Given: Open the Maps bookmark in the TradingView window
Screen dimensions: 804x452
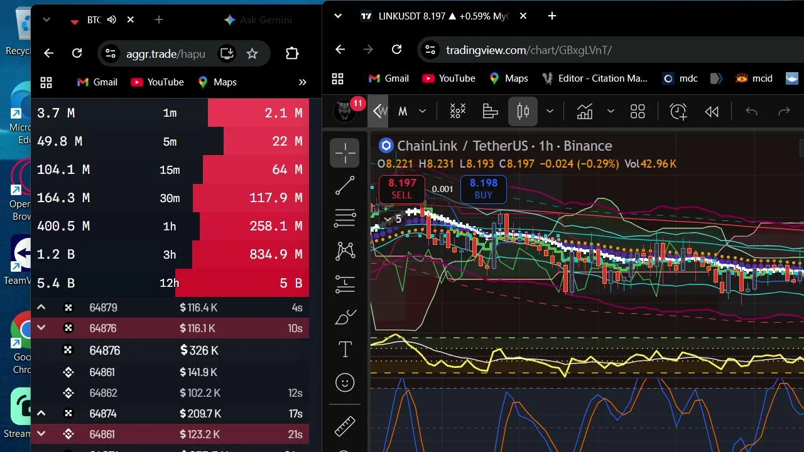Looking at the screenshot, I should click(x=508, y=78).
